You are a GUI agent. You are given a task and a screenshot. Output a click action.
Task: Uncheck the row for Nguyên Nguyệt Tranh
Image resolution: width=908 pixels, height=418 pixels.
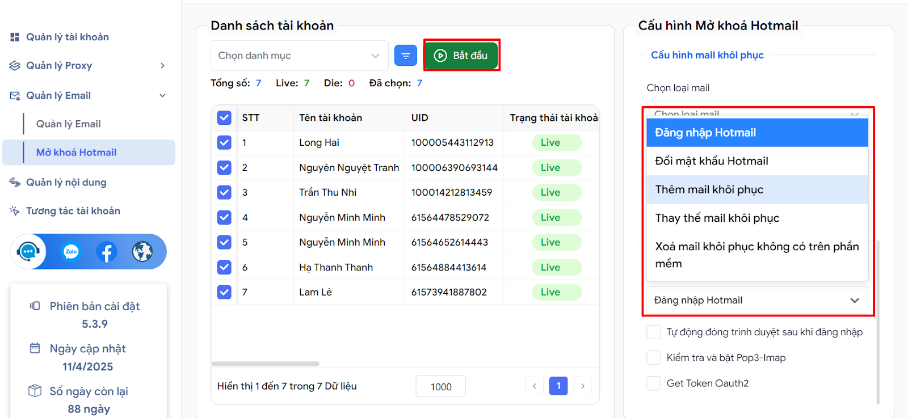224,167
